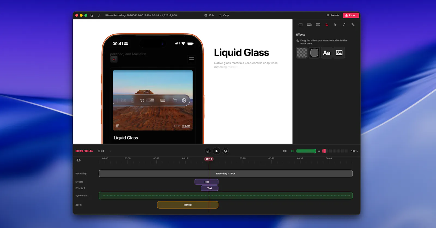Click the 00:19 / 00:44 time readout
Image resolution: width=436 pixels, height=228 pixels.
[84, 151]
